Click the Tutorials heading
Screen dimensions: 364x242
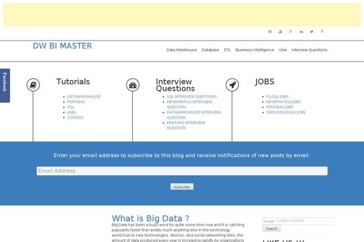[73, 82]
